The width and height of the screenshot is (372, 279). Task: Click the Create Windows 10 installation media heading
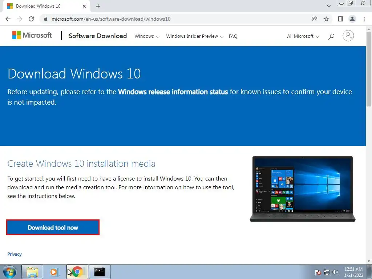(x=81, y=163)
